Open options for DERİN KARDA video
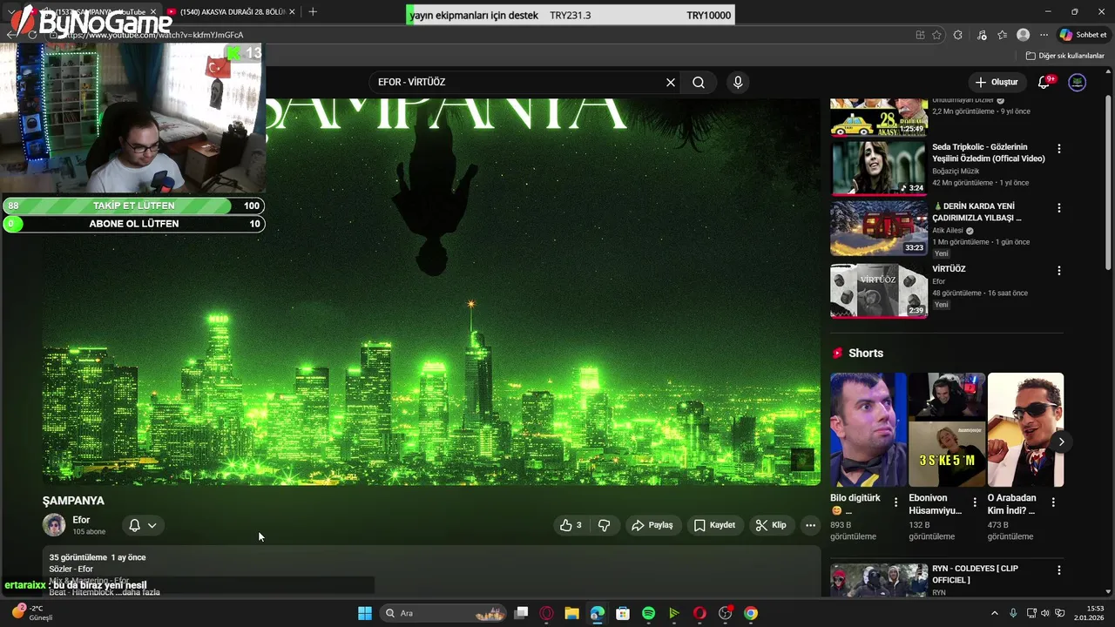Viewport: 1115px width, 627px height. [1059, 208]
